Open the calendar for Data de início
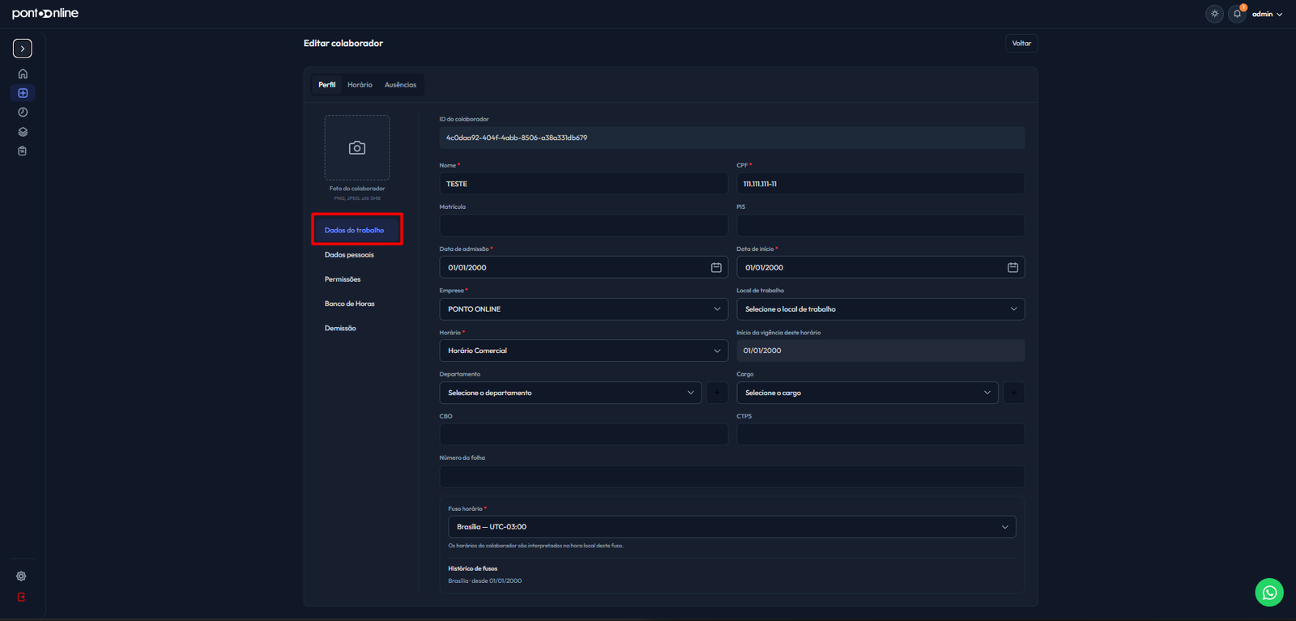This screenshot has width=1296, height=621. tap(1013, 267)
